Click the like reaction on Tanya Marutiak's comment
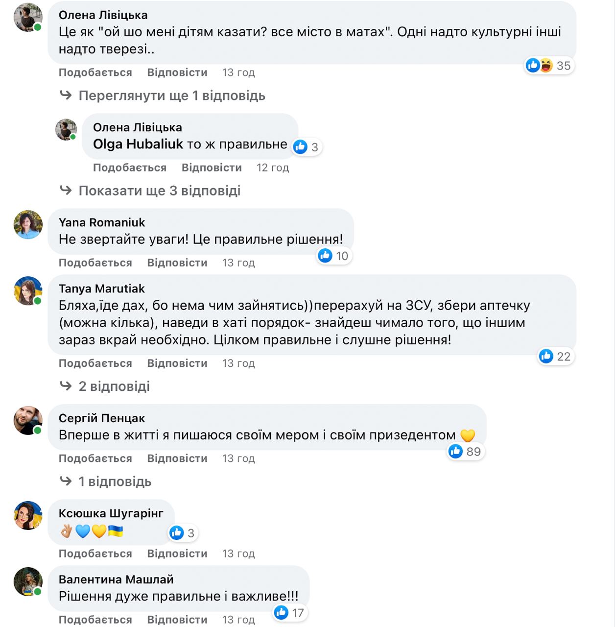This screenshot has height=627, width=615. [x=546, y=356]
